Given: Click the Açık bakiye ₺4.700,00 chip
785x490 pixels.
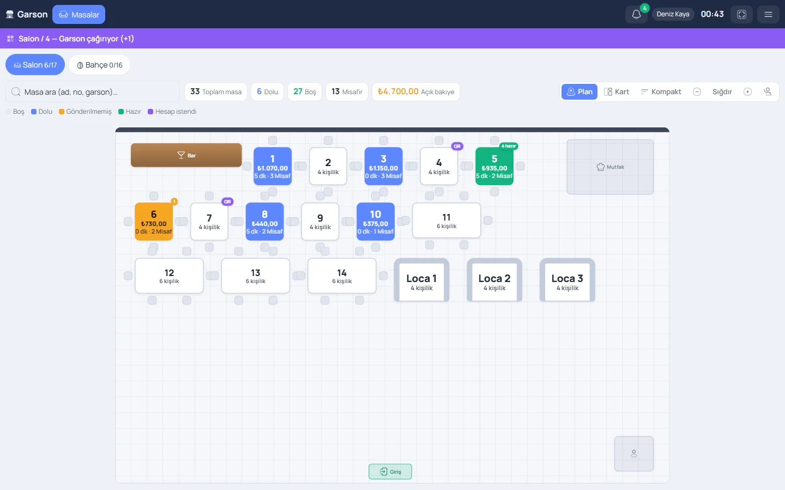Looking at the screenshot, I should 416,92.
